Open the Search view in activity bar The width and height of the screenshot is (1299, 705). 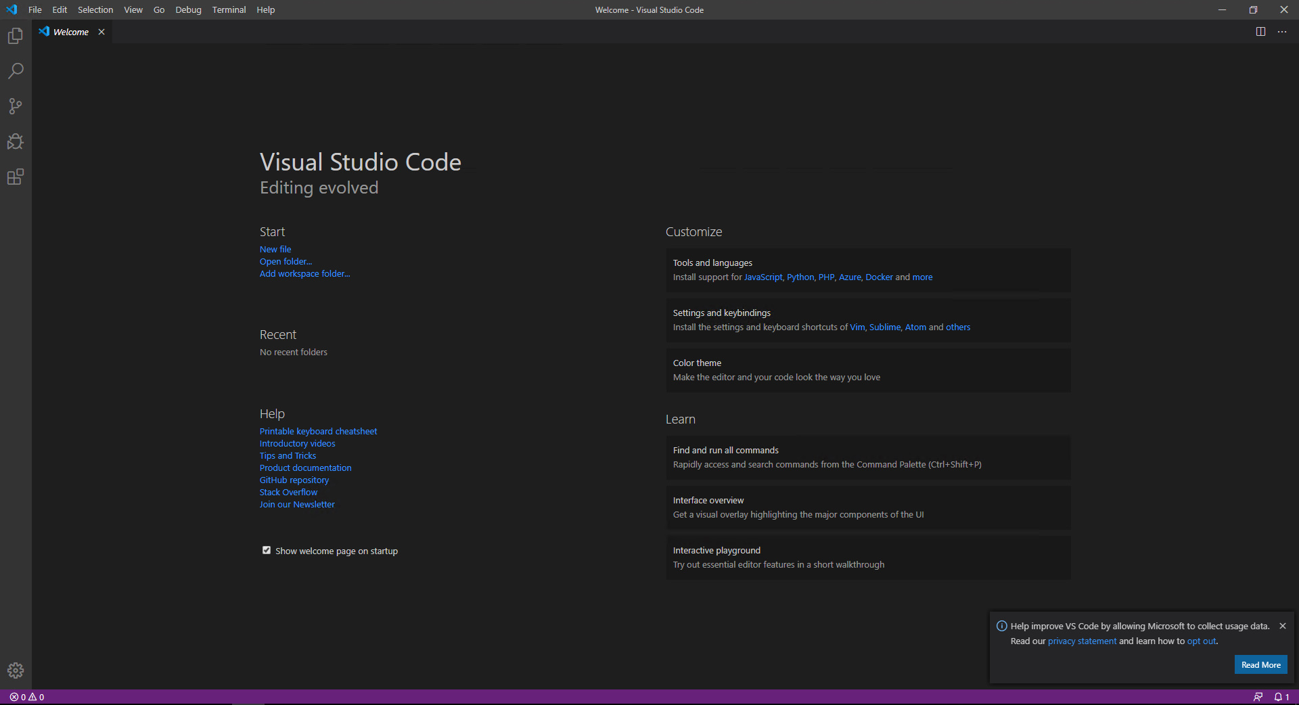pos(15,71)
